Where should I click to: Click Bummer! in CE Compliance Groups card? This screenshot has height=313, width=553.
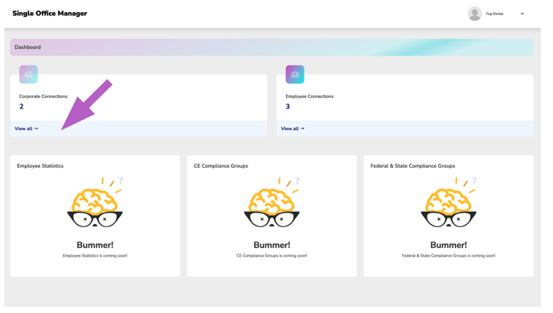(x=272, y=245)
